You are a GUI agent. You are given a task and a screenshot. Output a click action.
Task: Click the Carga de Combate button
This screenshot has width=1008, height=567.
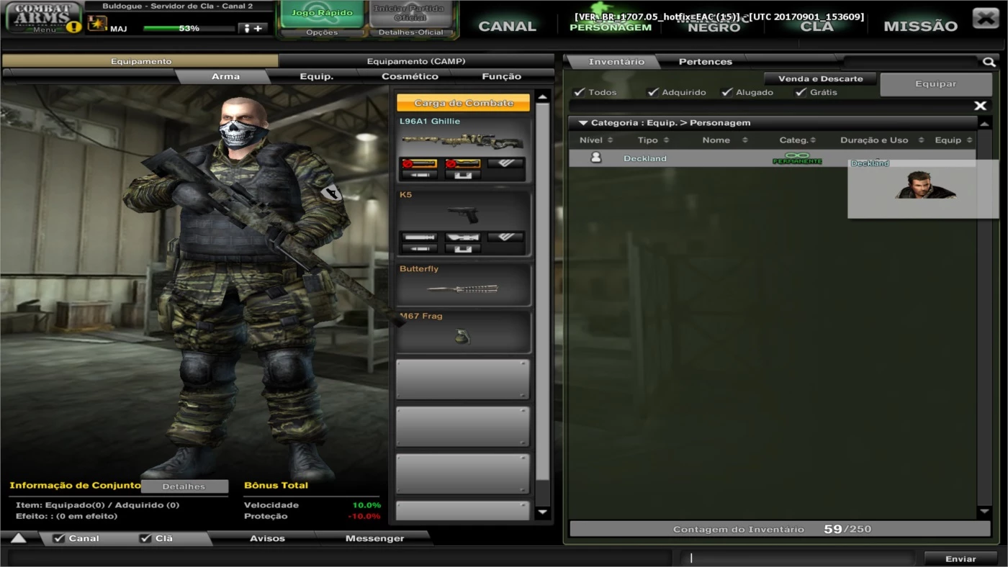[463, 103]
